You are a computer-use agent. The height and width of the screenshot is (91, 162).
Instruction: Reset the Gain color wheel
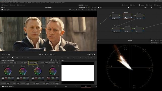click(x=43, y=66)
